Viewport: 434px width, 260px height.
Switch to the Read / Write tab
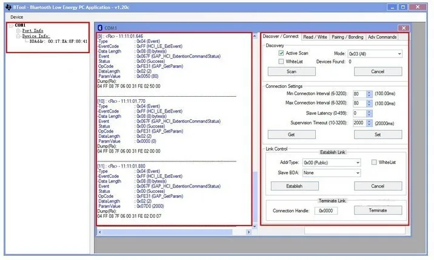tap(315, 37)
